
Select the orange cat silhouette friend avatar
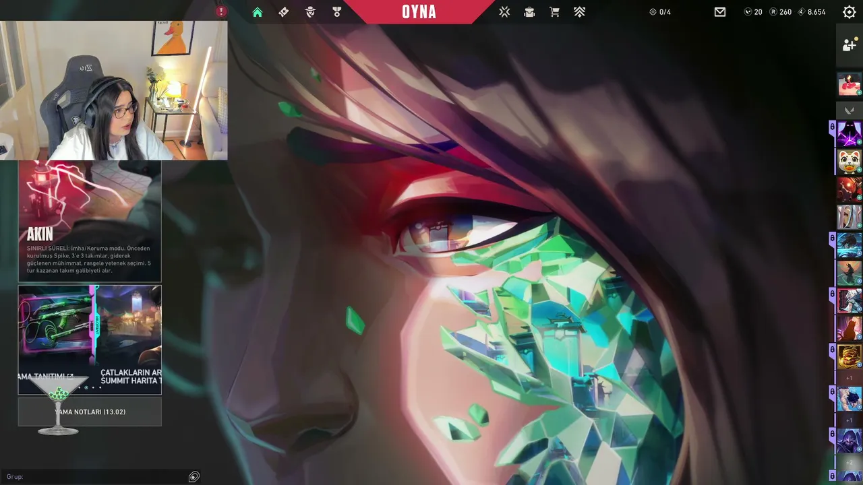[x=850, y=329]
